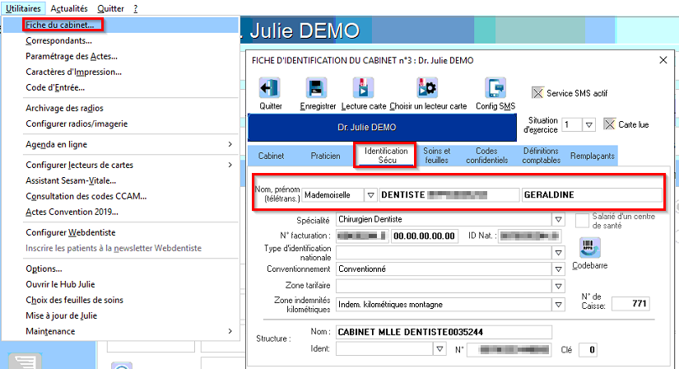Open the Structure Ident dropdown
This screenshot has width=679, height=369.
click(439, 348)
